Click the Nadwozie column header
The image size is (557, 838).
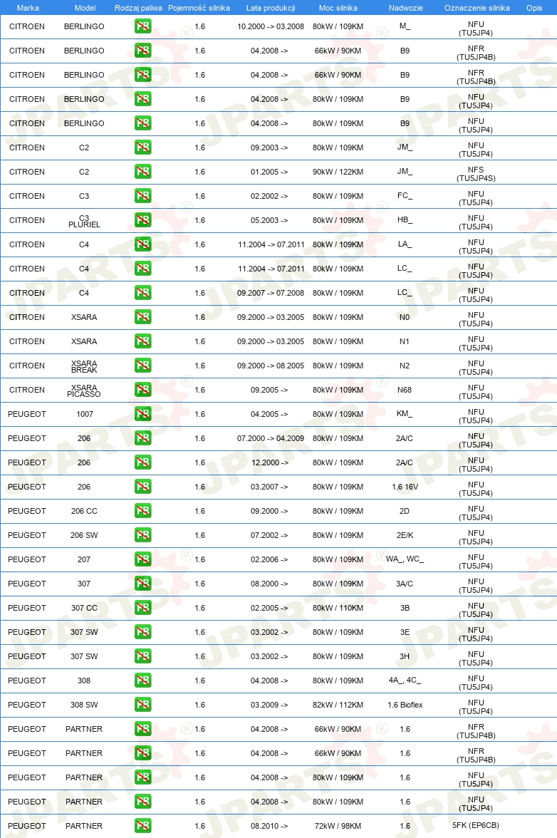[x=406, y=8]
